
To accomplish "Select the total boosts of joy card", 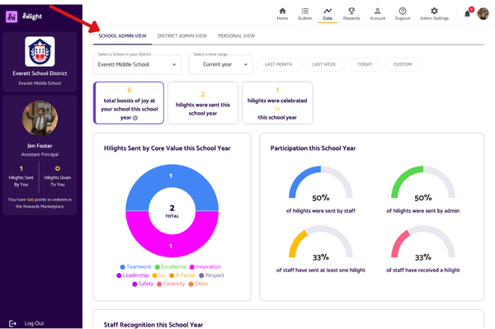I will coord(129,103).
